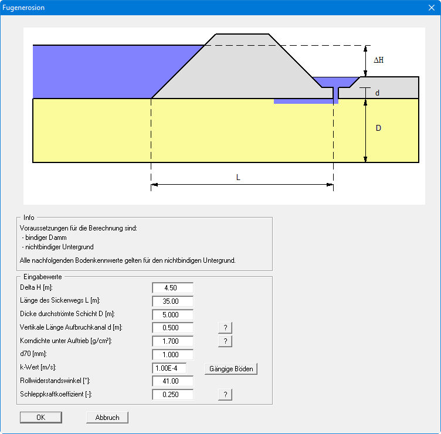Image resolution: width=441 pixels, height=434 pixels.
Task: Focus the Dicke durchströmte Schicht D field
Action: point(172,314)
